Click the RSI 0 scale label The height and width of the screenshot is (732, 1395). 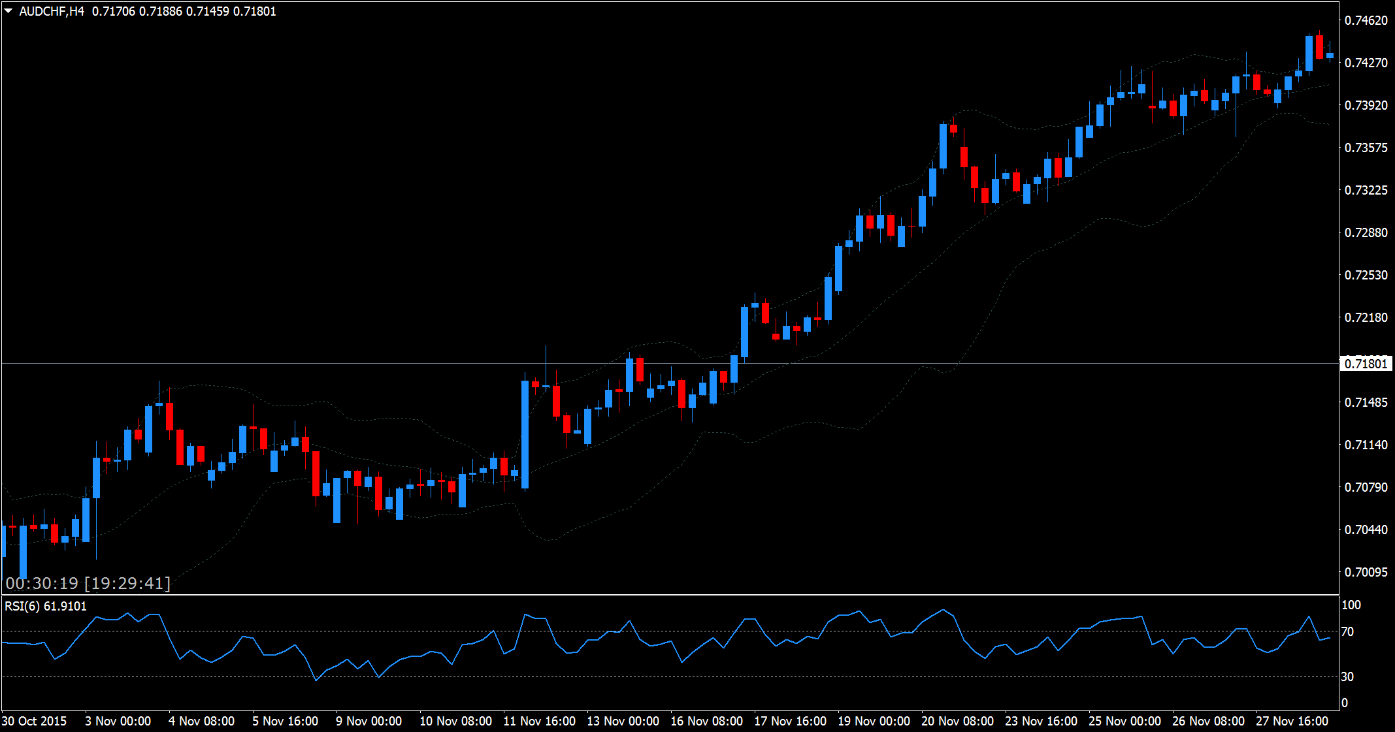1344,703
